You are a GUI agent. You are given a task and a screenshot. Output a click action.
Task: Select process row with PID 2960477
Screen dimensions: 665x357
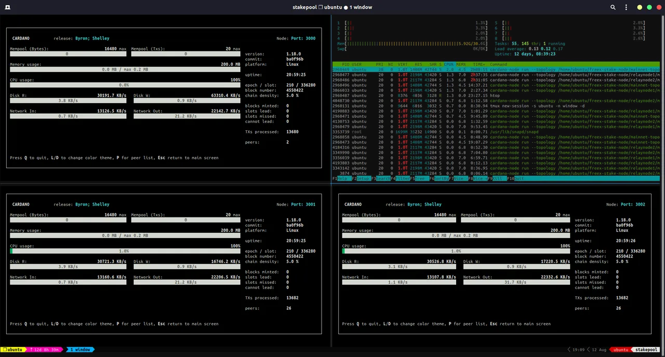tap(496, 75)
